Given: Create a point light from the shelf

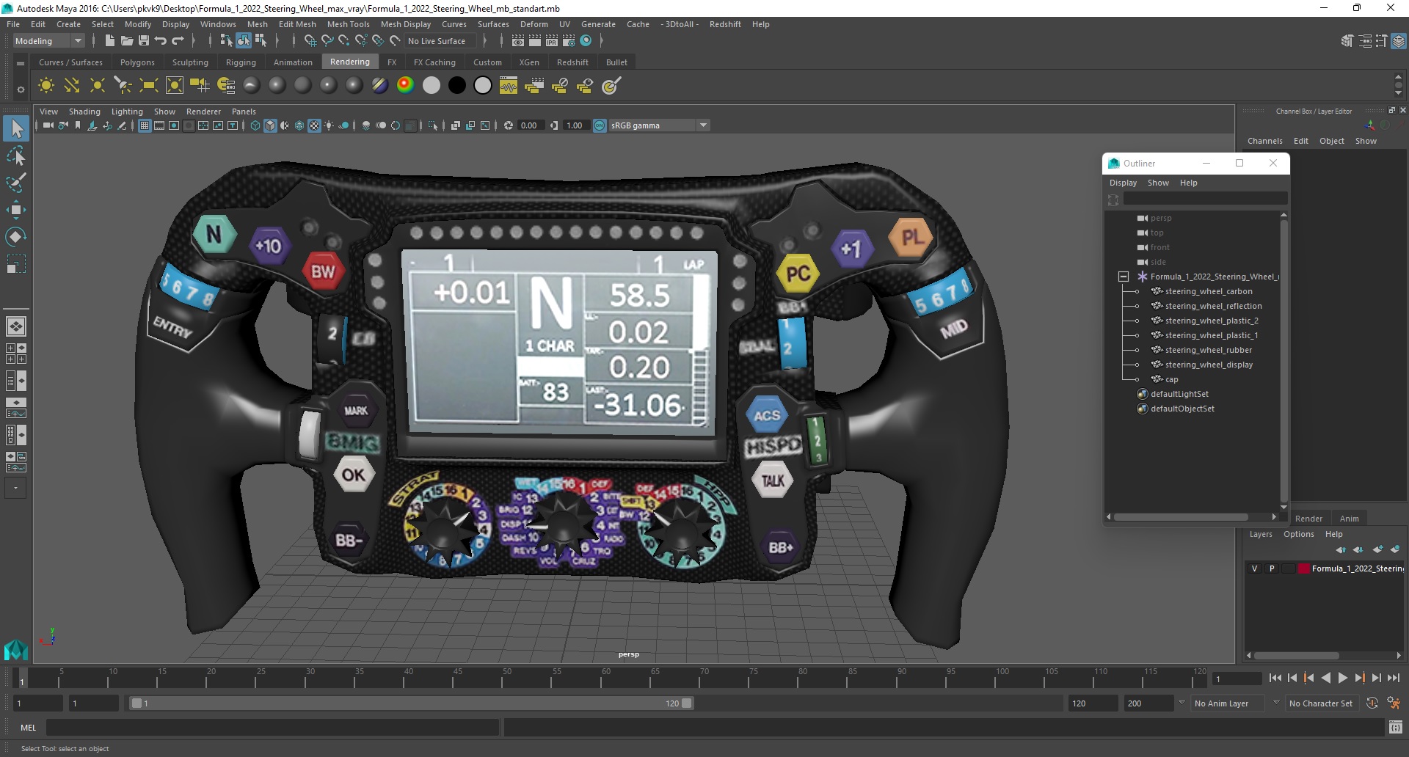Looking at the screenshot, I should click(98, 86).
